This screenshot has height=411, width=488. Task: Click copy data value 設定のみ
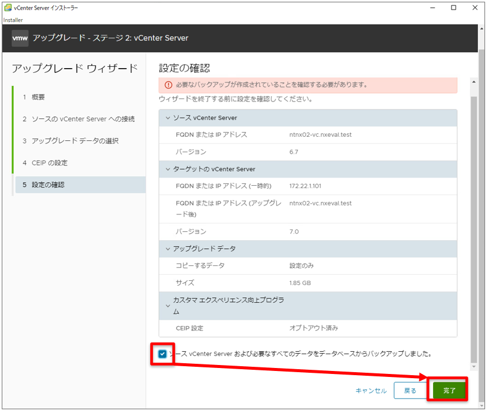(301, 266)
